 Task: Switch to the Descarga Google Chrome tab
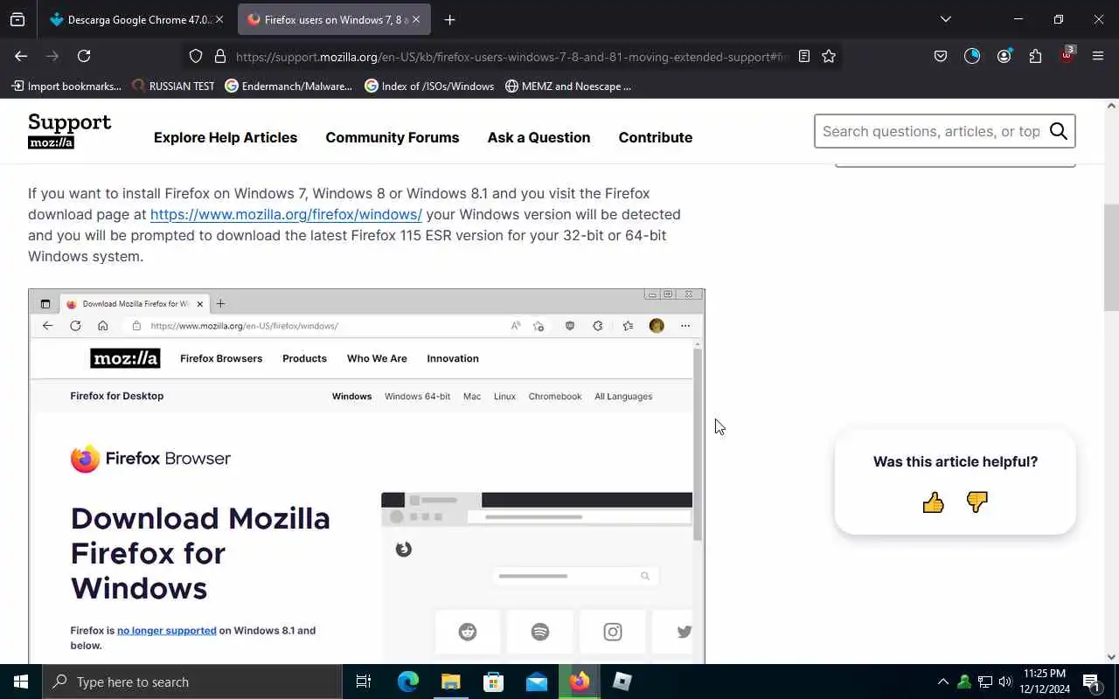(x=136, y=19)
